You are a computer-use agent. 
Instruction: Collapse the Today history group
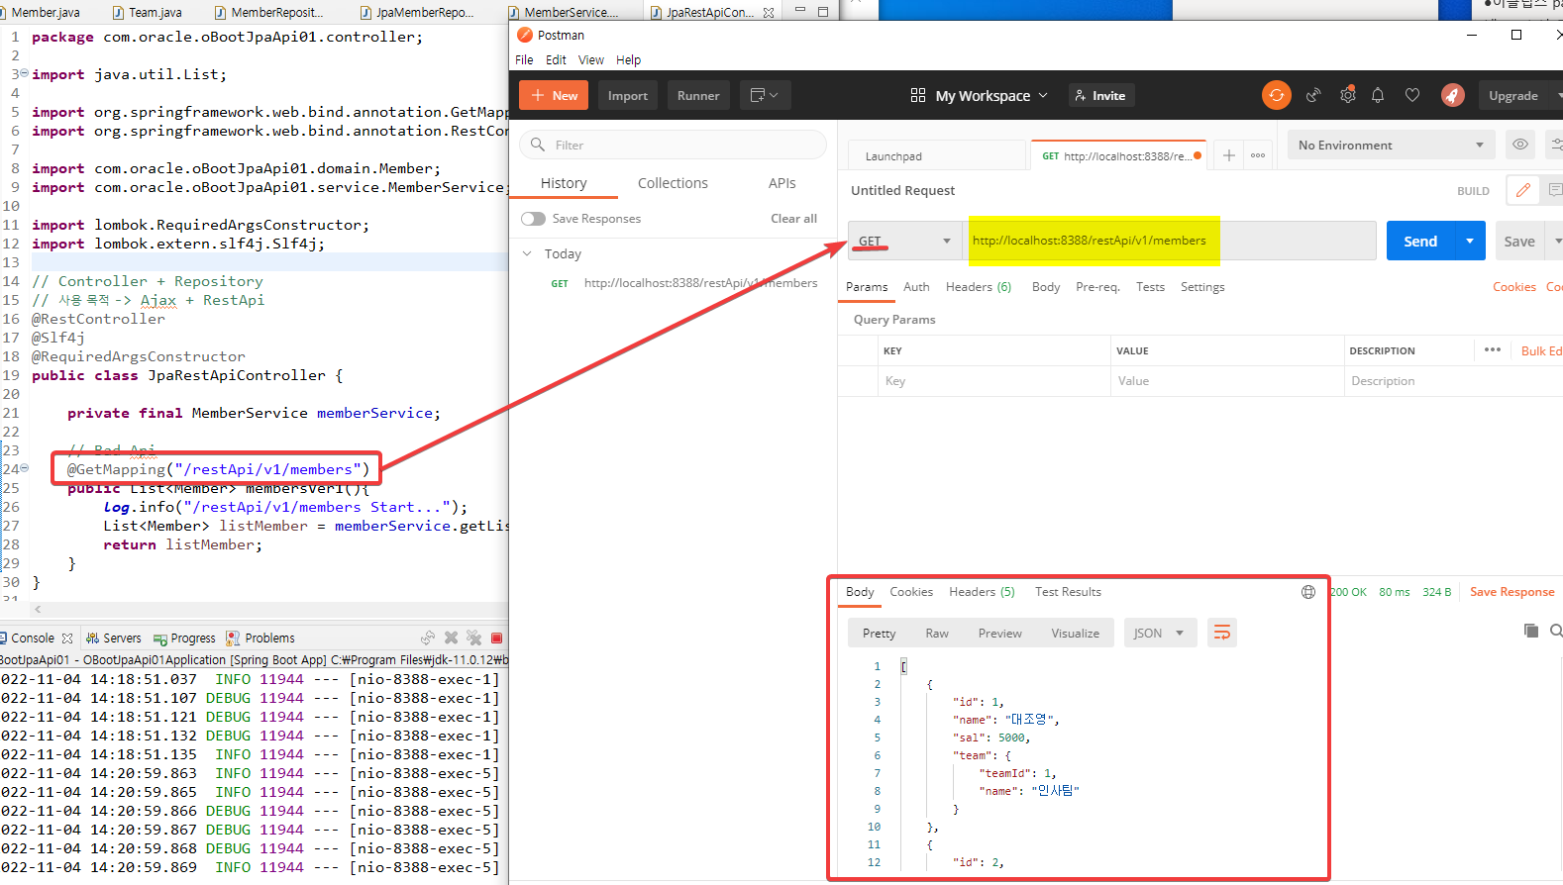[x=527, y=253]
